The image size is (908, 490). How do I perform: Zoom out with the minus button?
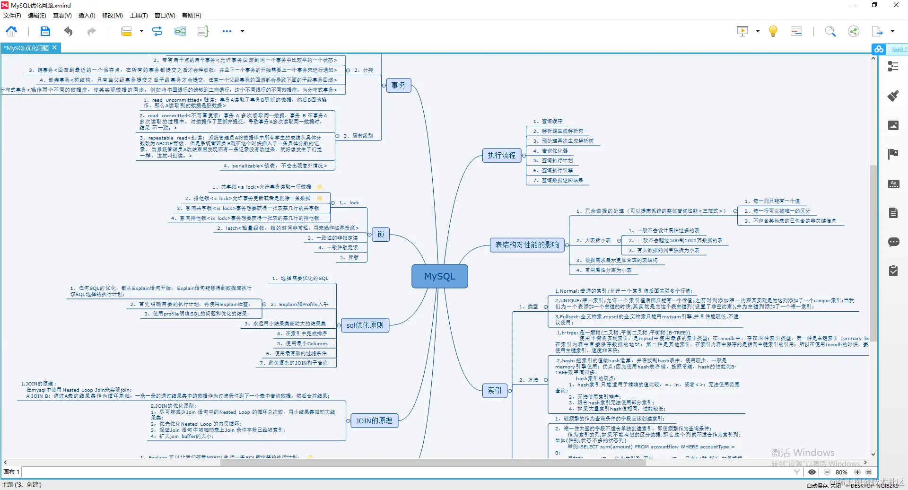[827, 472]
